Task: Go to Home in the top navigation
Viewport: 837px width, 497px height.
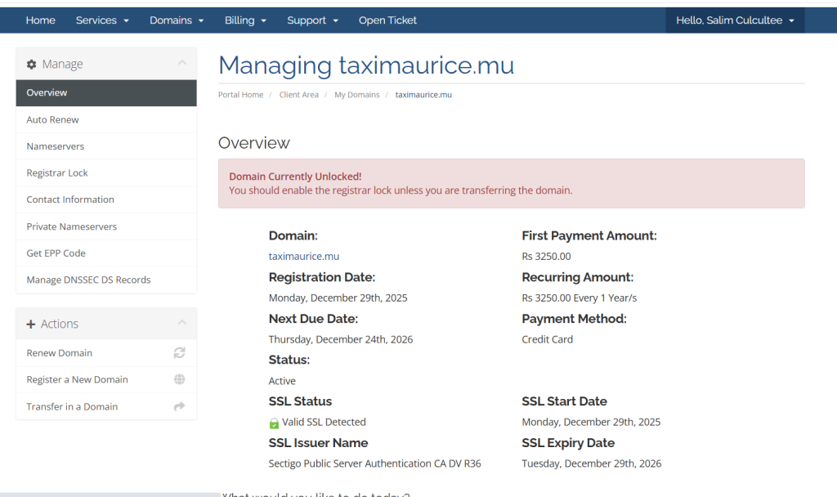Action: pyautogui.click(x=41, y=20)
